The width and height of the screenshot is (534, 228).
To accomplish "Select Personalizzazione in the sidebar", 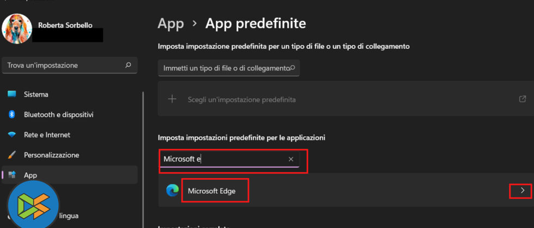I will pos(51,155).
